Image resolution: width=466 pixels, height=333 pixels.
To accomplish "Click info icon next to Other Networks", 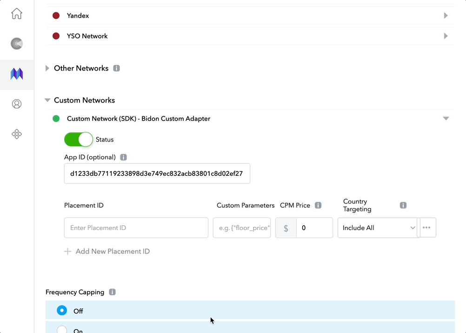I will pos(116,68).
